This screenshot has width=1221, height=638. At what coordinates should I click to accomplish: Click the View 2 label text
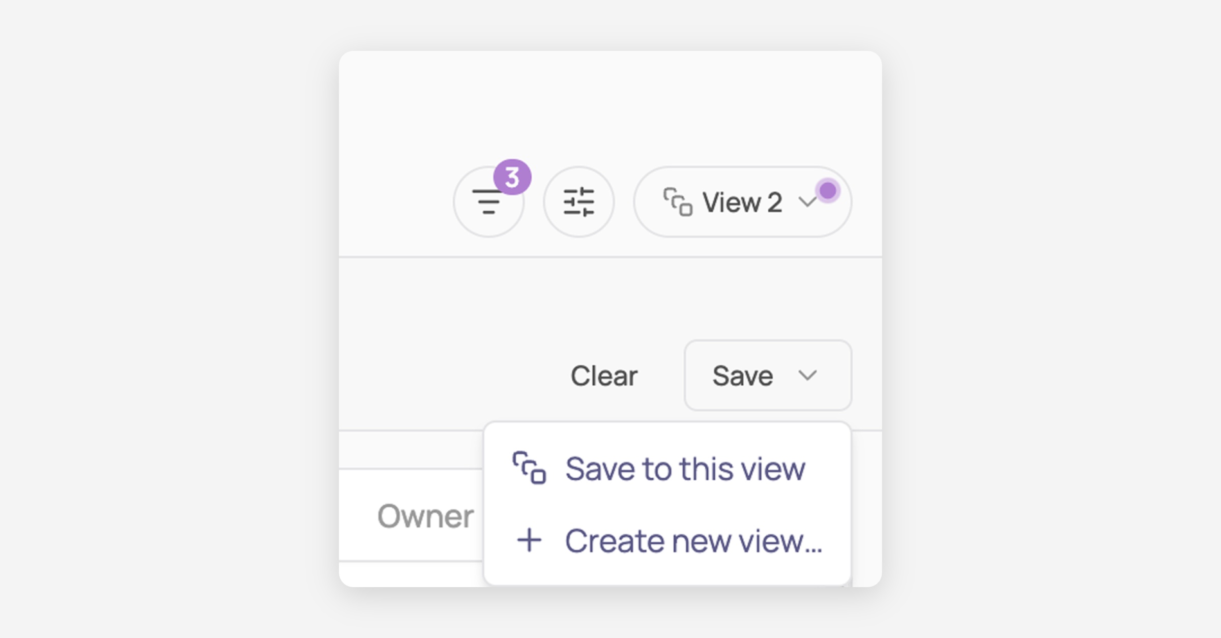coord(742,202)
